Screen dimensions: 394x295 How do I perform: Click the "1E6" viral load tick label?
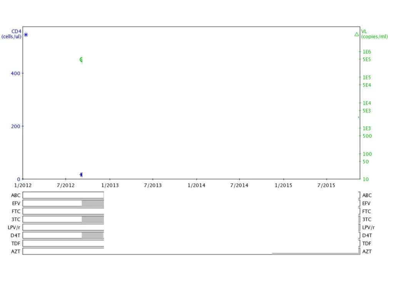click(367, 52)
